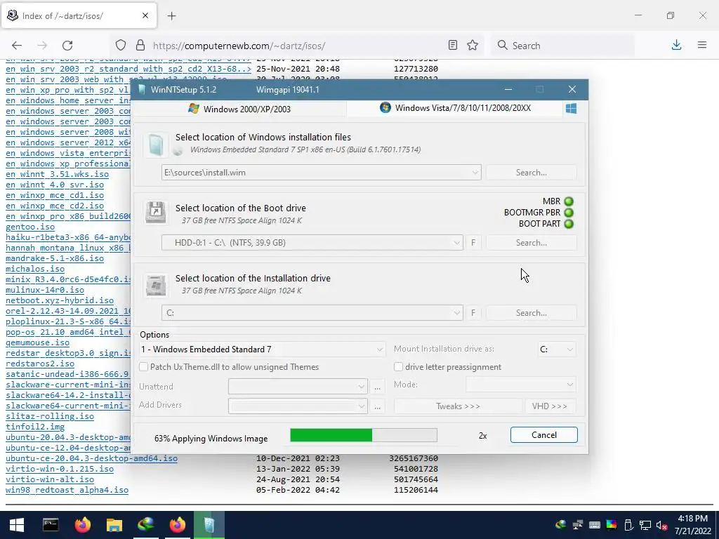Open the Windows Start menu
This screenshot has height=539, width=719.
pyautogui.click(x=17, y=525)
